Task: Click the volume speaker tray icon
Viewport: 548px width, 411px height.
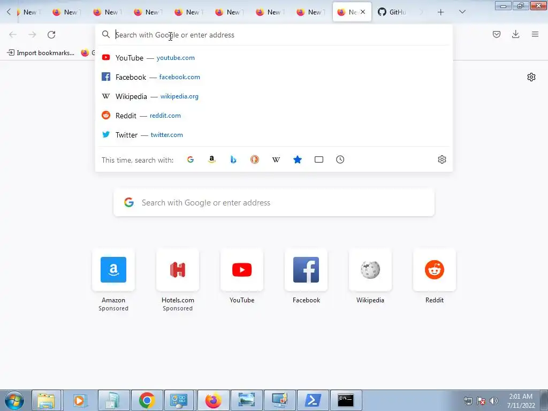Action: [x=494, y=401]
